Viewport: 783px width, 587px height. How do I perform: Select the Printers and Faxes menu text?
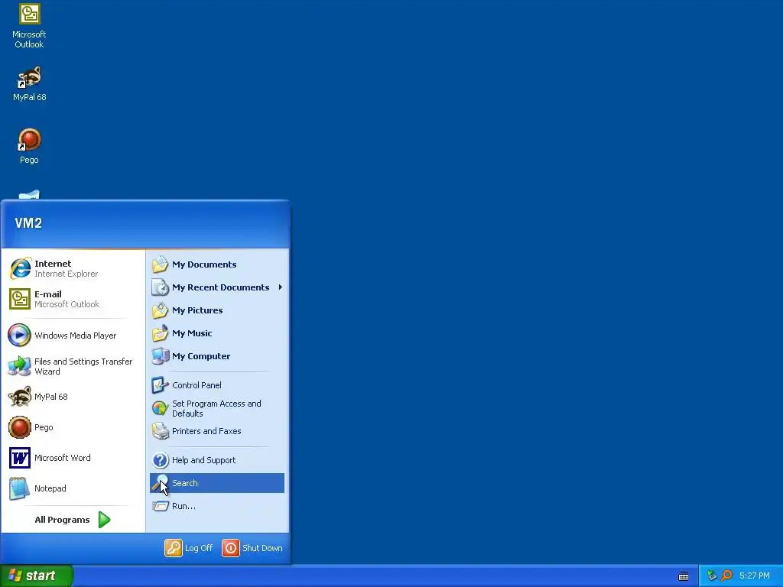[x=206, y=431]
